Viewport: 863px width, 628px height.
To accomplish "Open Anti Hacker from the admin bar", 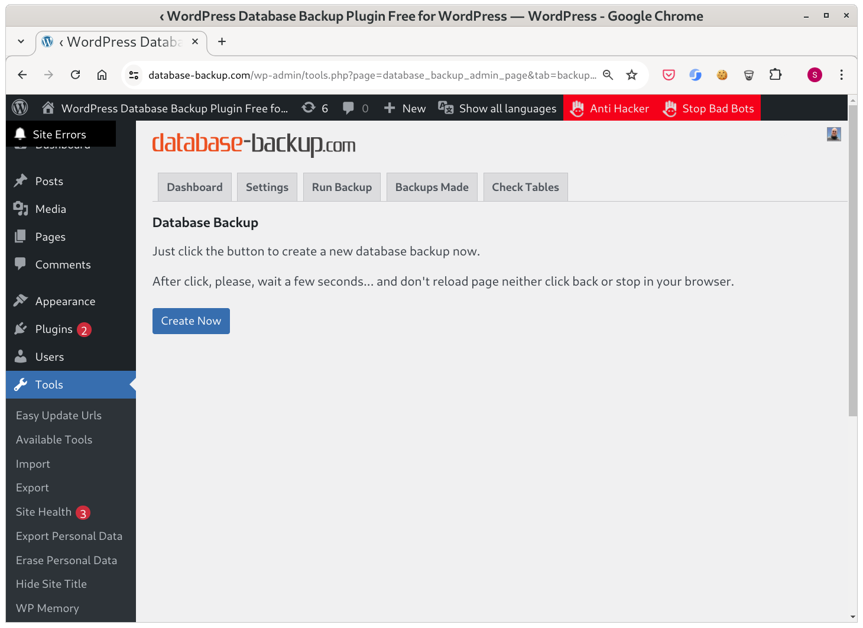I will [x=609, y=108].
